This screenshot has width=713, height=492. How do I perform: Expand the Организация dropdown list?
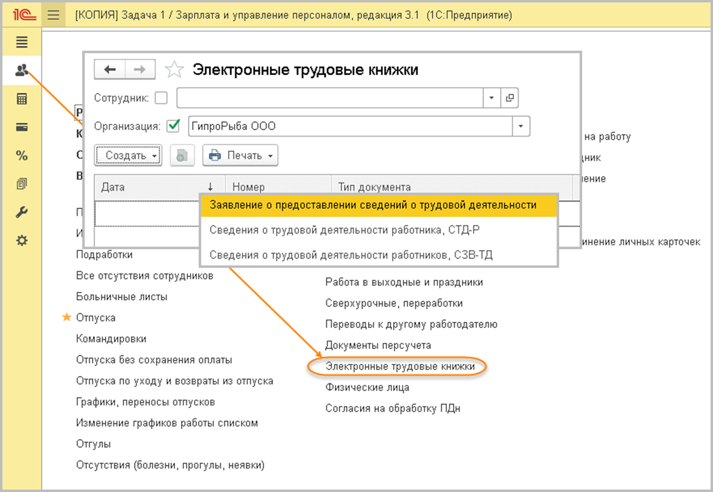[x=521, y=126]
